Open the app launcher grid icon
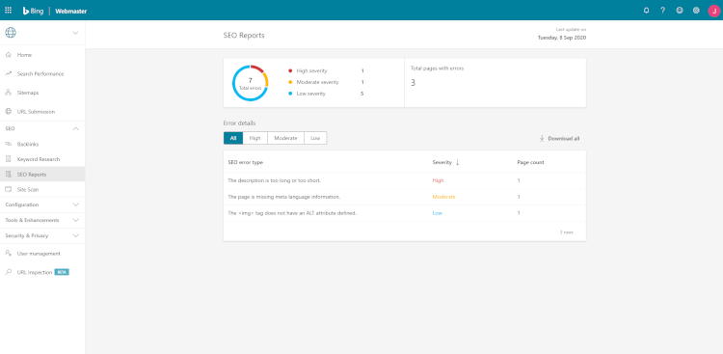723x354 pixels. tap(9, 11)
